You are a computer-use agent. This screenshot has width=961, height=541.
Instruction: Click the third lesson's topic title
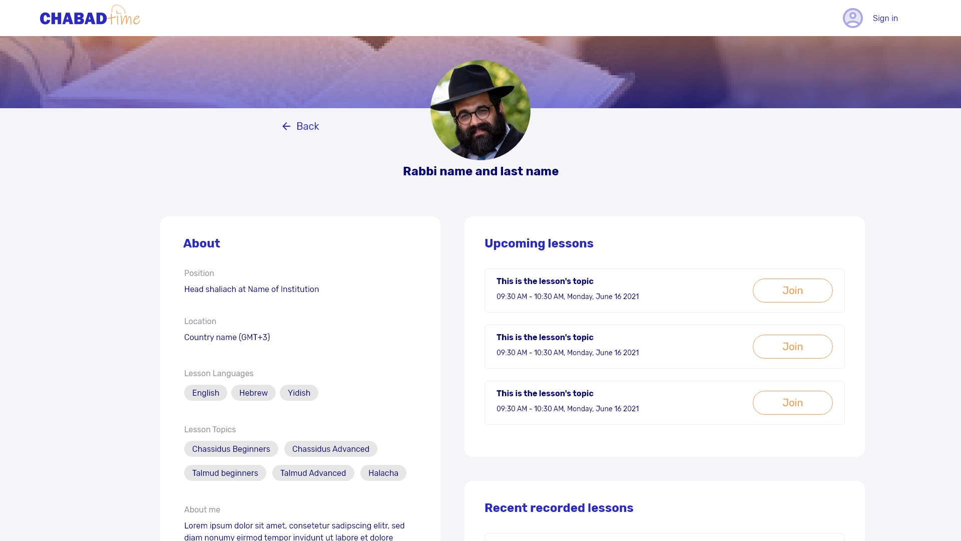pos(545,393)
